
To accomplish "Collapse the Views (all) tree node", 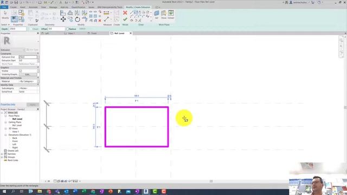I will 2,113.
